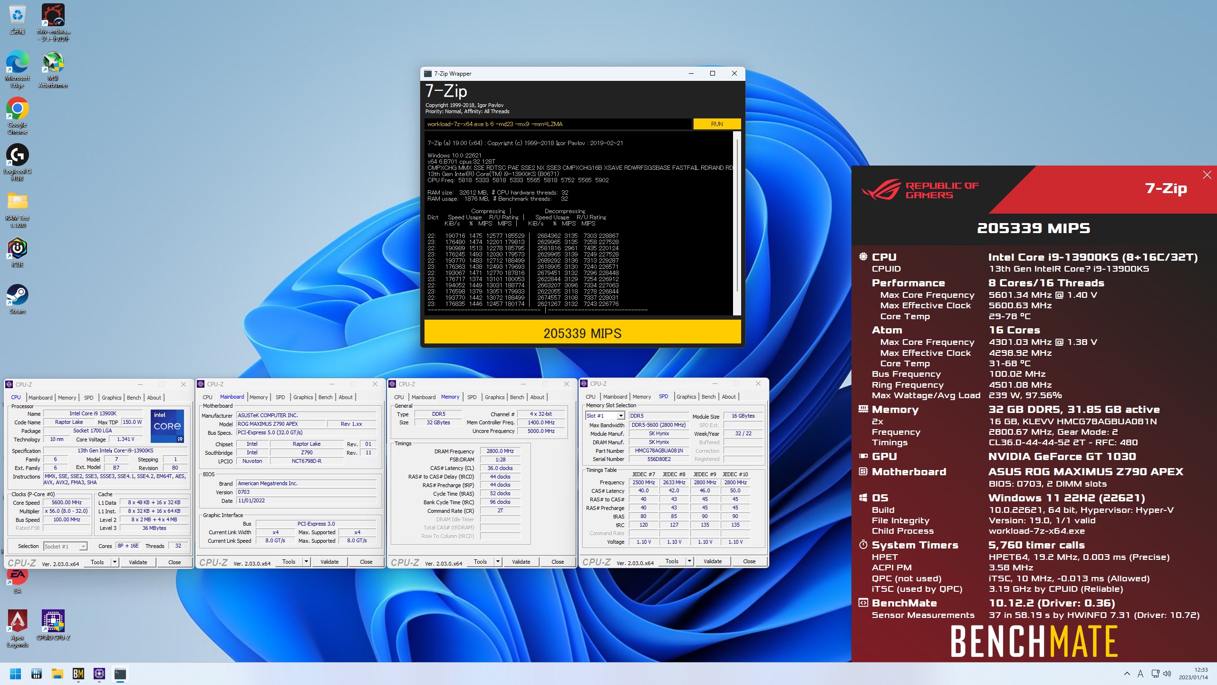Close the BenchMate result panel X
This screenshot has height=685, width=1217.
pyautogui.click(x=1207, y=175)
